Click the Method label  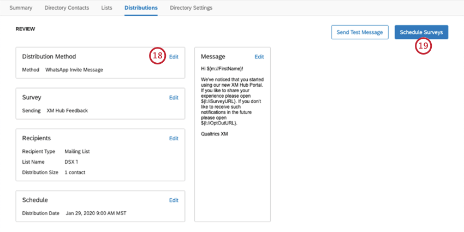[31, 70]
